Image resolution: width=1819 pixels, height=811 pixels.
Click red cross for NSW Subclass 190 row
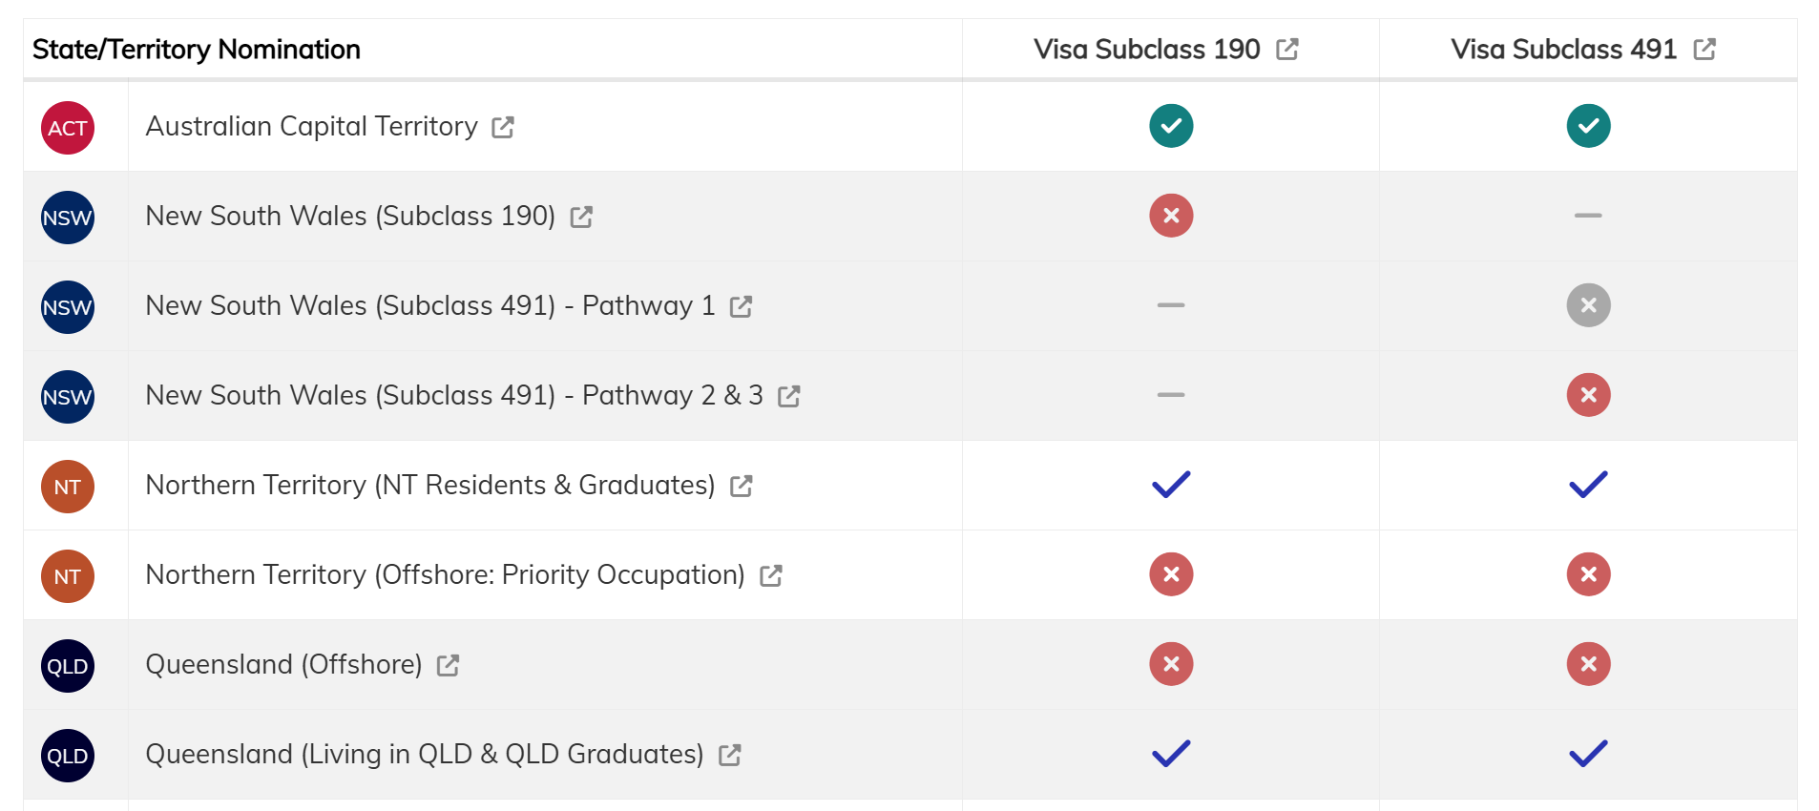pyautogui.click(x=1171, y=216)
